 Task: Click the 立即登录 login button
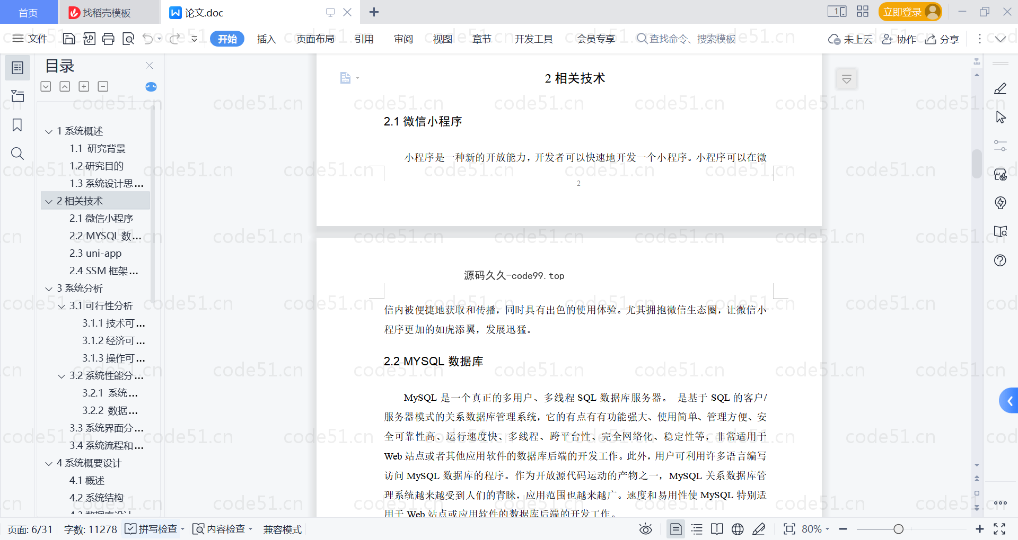910,12
